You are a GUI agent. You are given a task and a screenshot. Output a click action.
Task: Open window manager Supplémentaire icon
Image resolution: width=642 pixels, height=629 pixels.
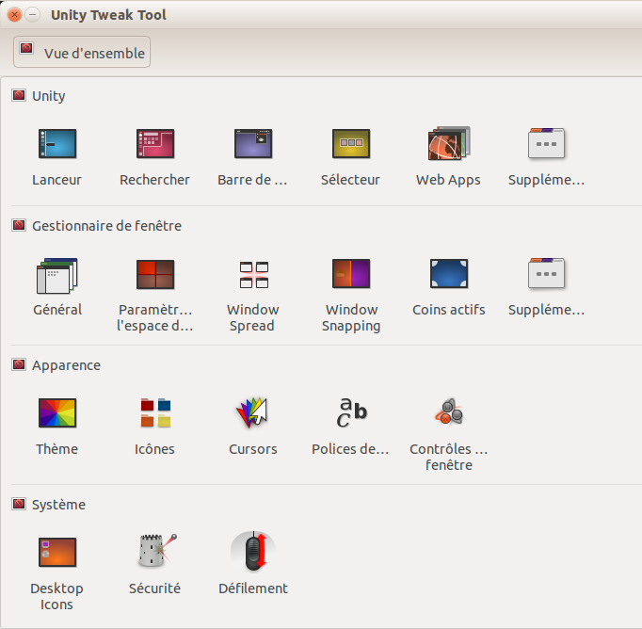pos(546,274)
